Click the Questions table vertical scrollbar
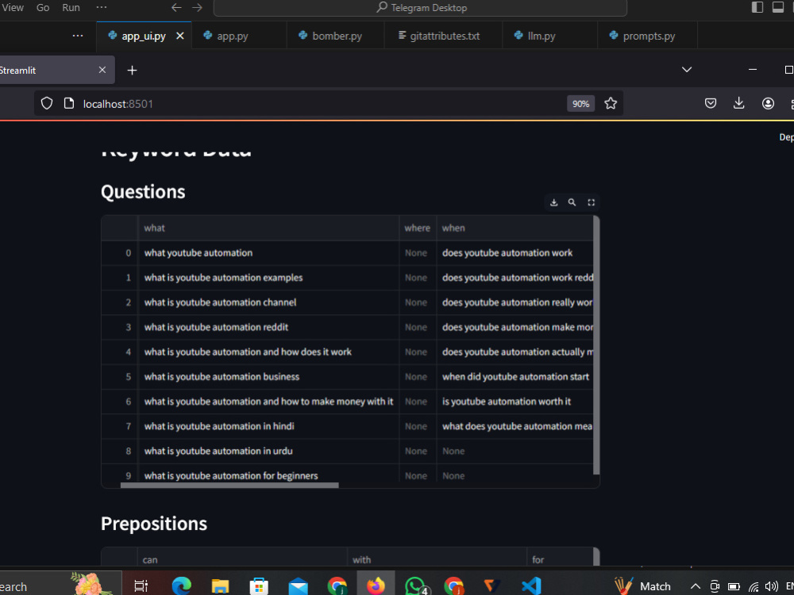The height and width of the screenshot is (595, 794). click(x=596, y=345)
